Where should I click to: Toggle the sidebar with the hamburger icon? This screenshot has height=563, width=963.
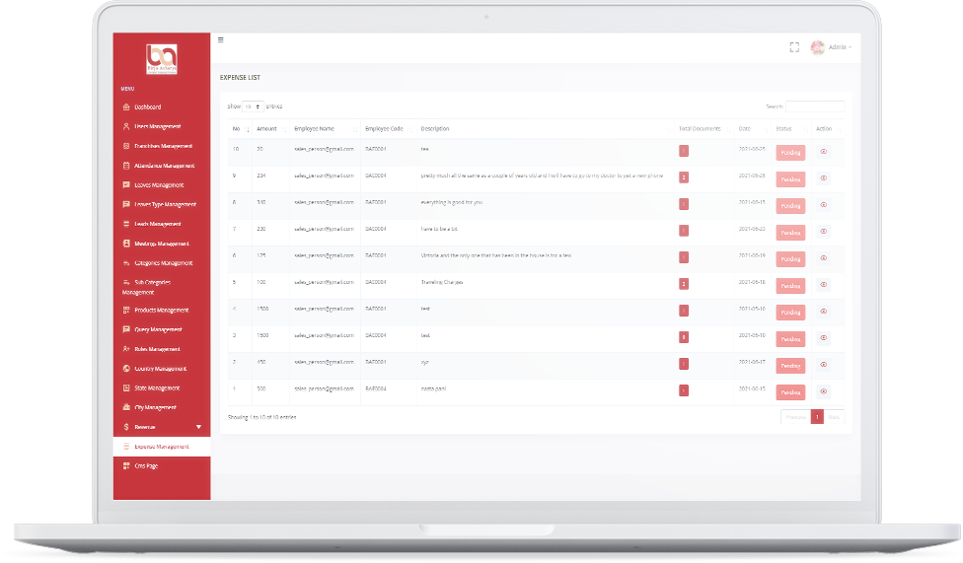tap(220, 39)
